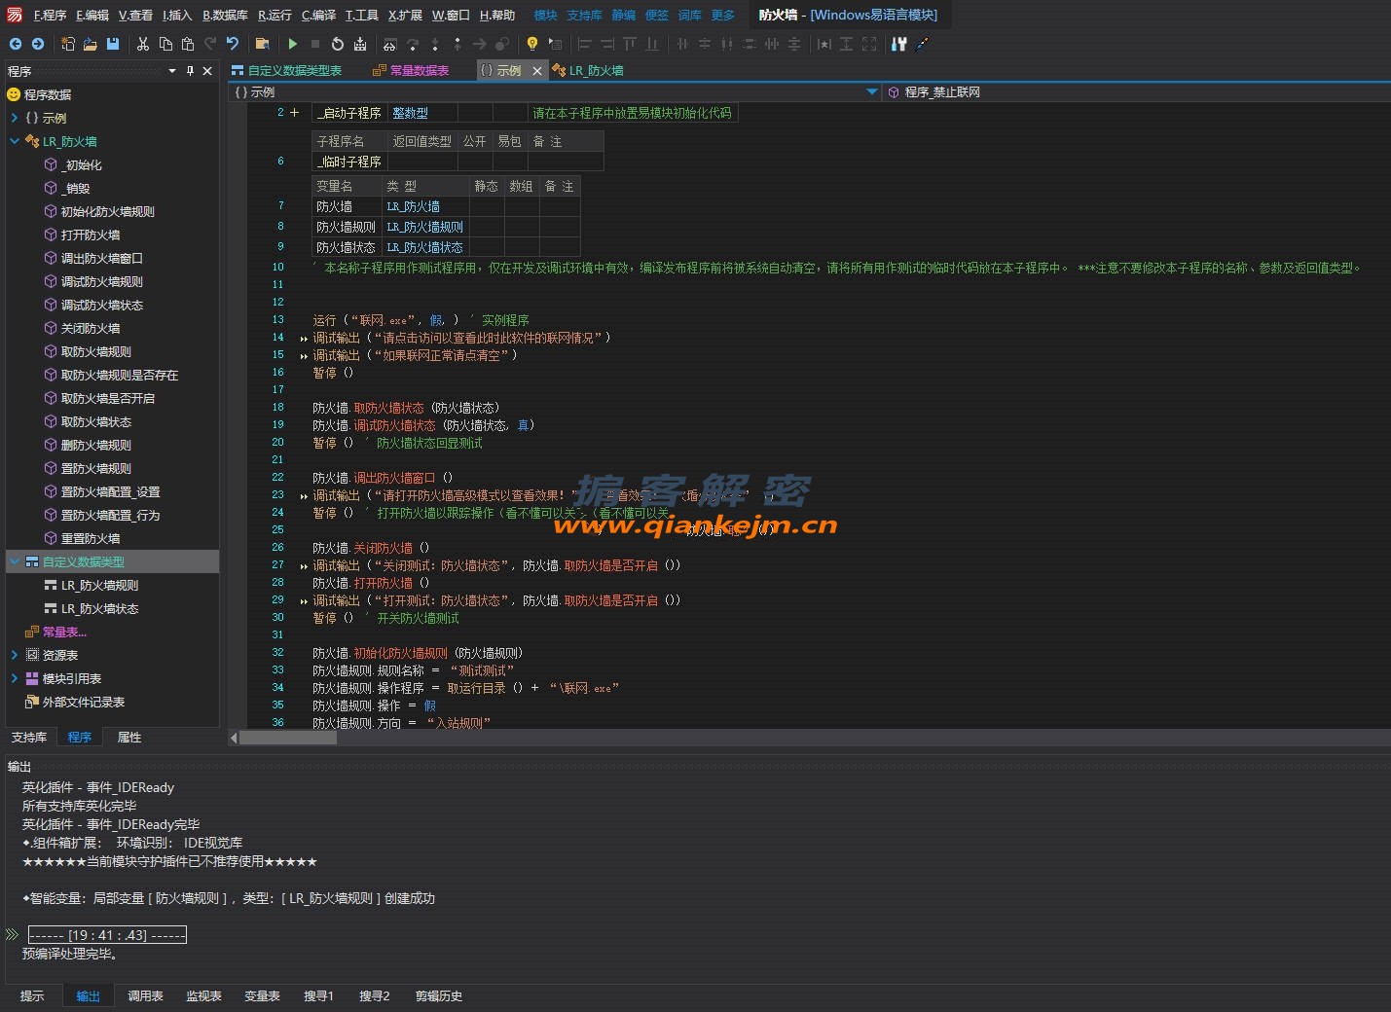Open the B.数据库 menu

coord(225,15)
